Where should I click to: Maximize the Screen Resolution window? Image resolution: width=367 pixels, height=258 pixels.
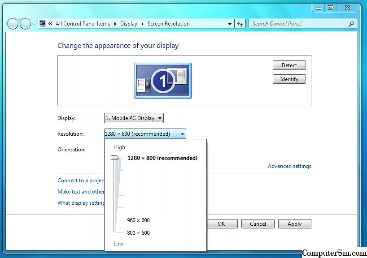coord(331,8)
